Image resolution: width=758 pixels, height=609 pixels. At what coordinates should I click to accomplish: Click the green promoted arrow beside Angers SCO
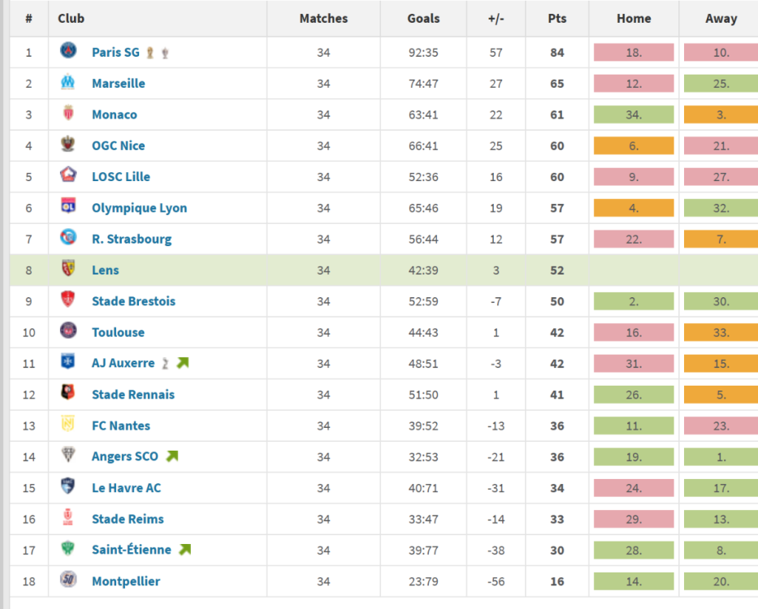click(x=171, y=456)
